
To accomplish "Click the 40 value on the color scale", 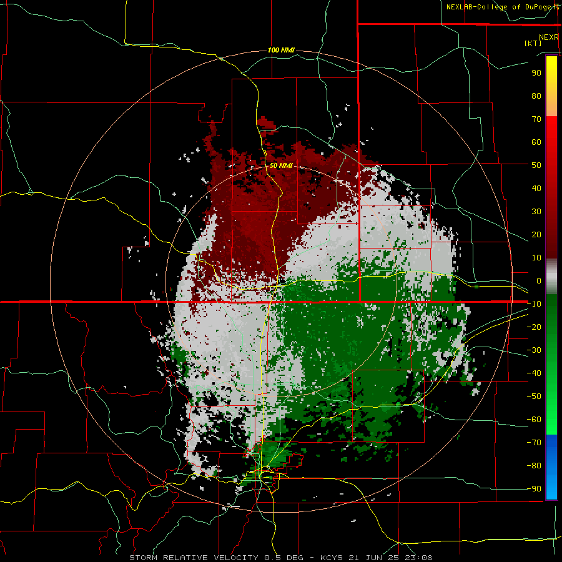I will click(x=536, y=189).
